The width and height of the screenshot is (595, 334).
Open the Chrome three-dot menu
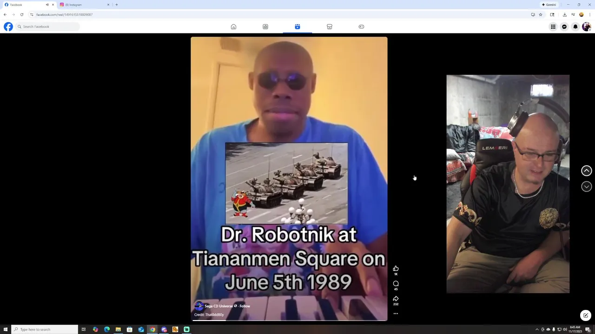(x=589, y=14)
